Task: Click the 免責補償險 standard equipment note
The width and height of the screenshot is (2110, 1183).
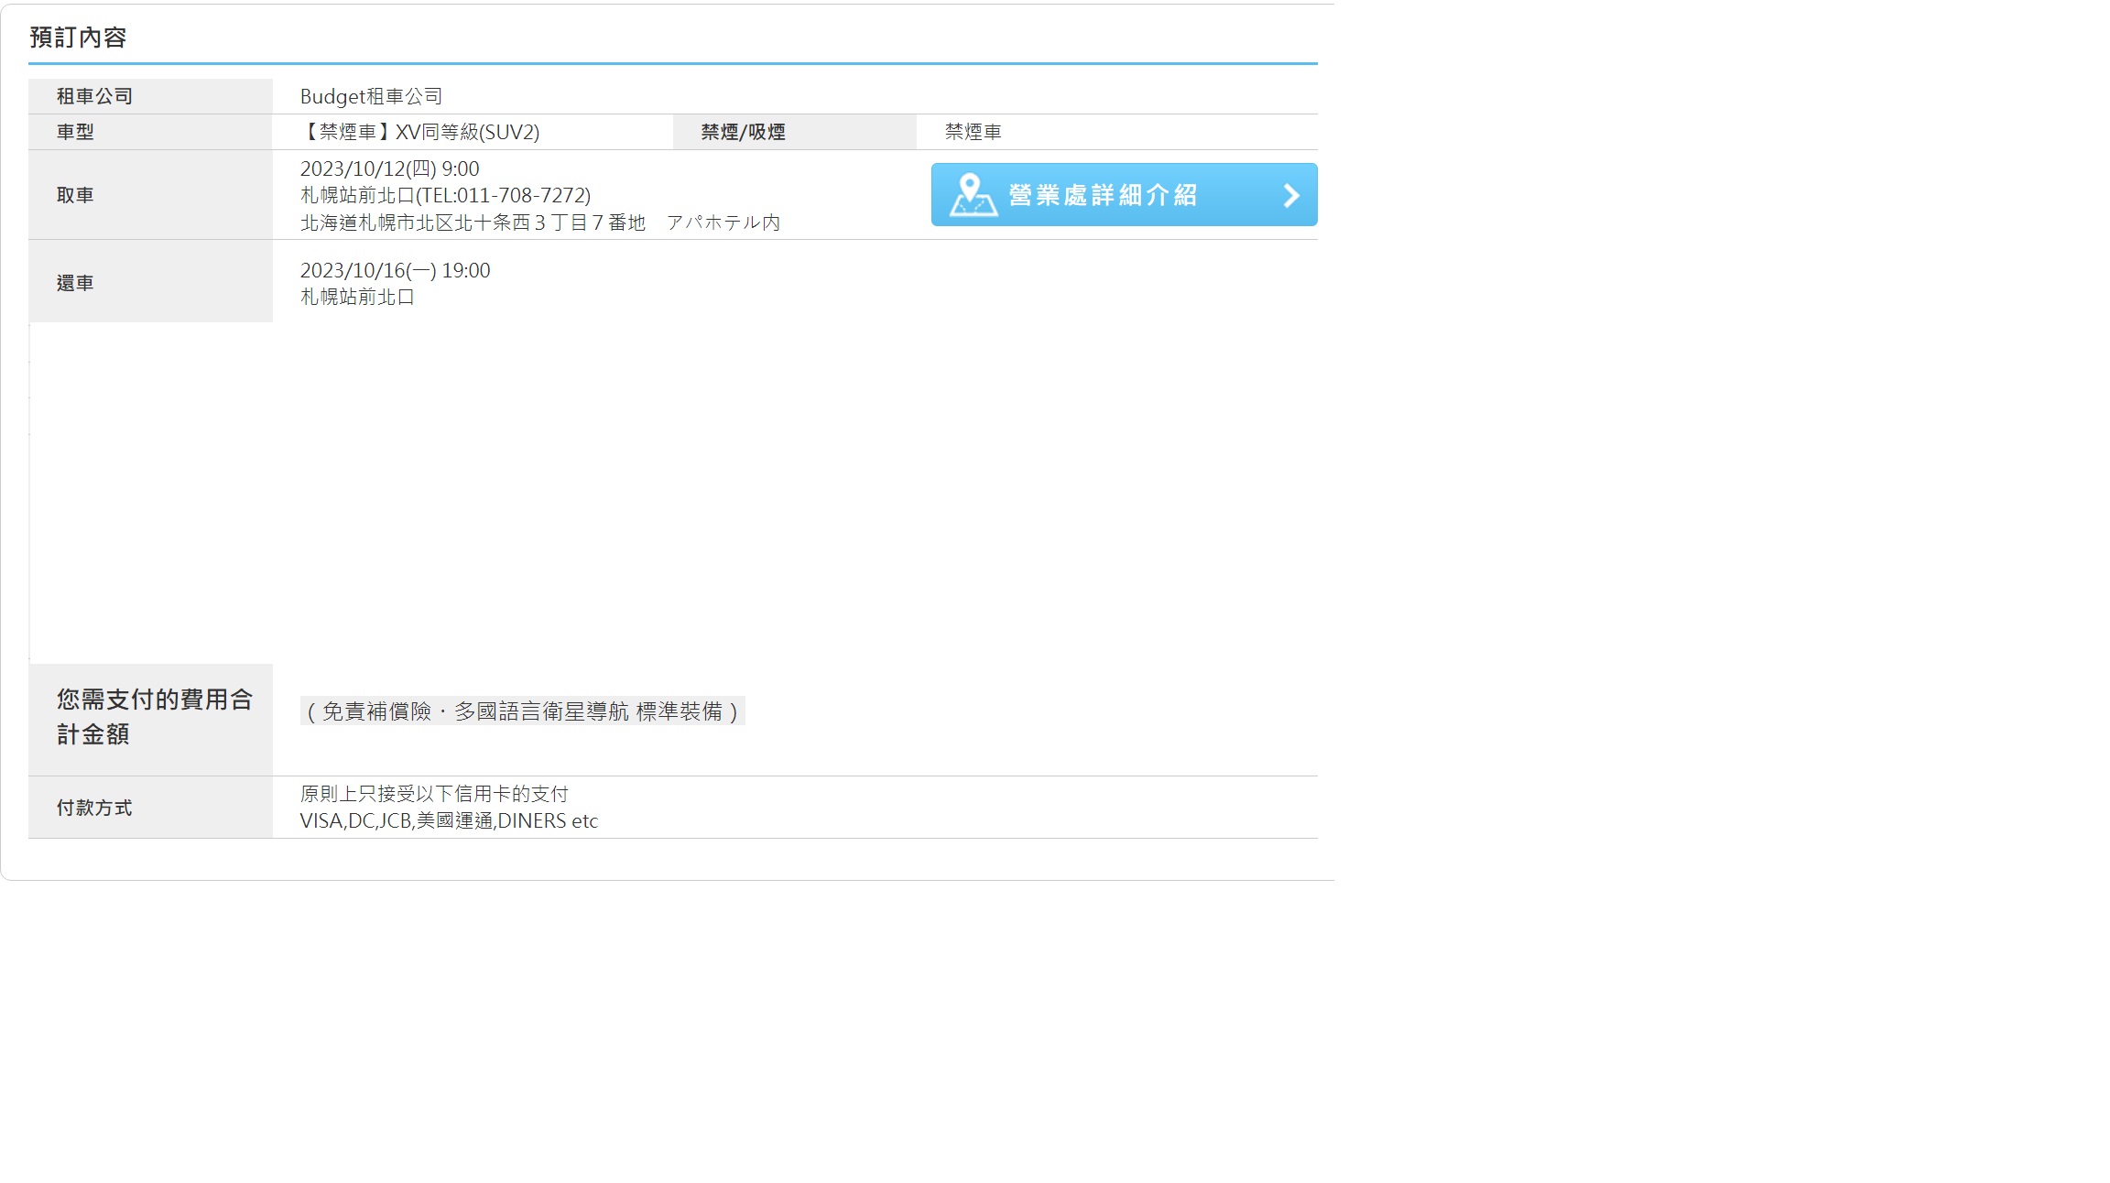Action: 522,711
